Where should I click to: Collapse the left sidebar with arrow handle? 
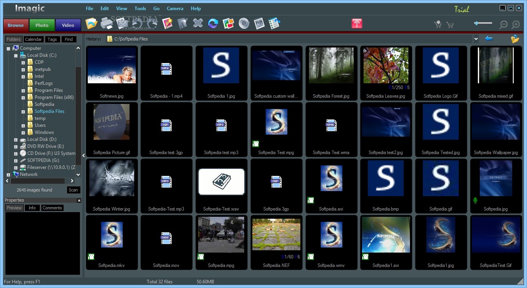point(83,156)
